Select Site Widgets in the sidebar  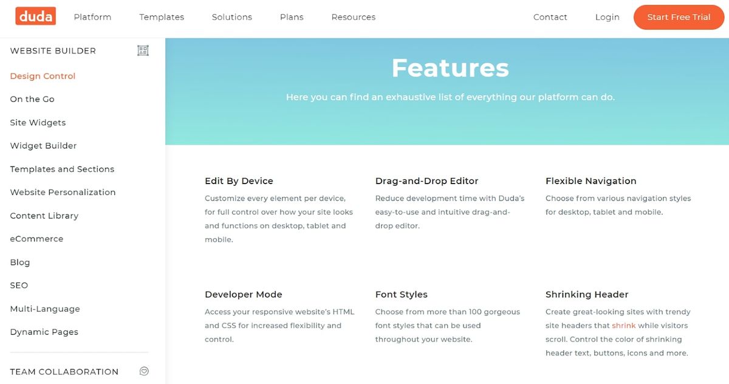38,122
